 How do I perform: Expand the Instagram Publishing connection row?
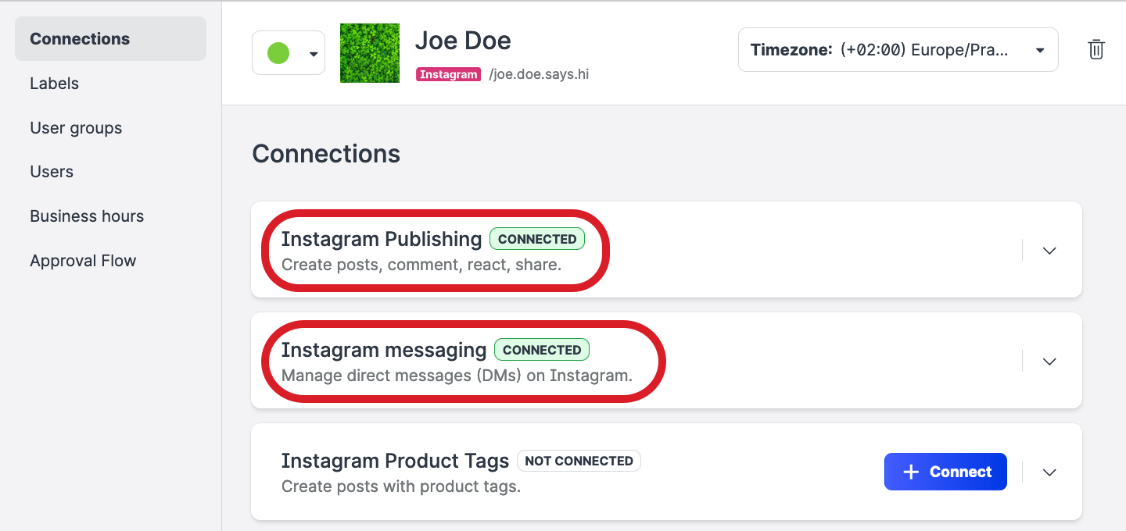[x=1049, y=251]
